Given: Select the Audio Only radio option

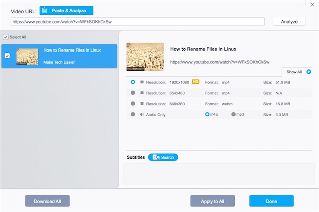Looking at the screenshot, I should point(133,114).
